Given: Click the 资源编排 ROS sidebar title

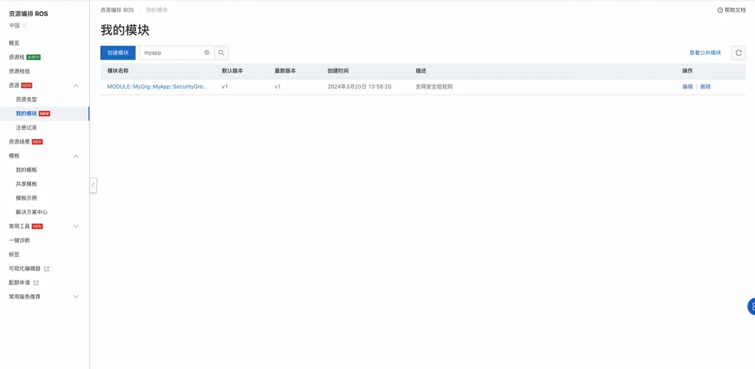Looking at the screenshot, I should [28, 14].
